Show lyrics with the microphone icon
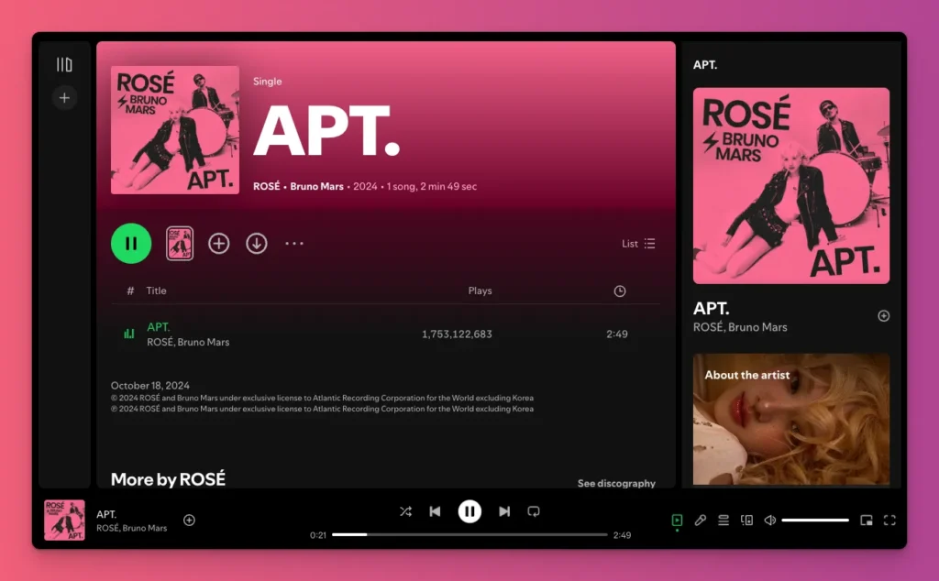Viewport: 939px width, 581px height. [700, 520]
